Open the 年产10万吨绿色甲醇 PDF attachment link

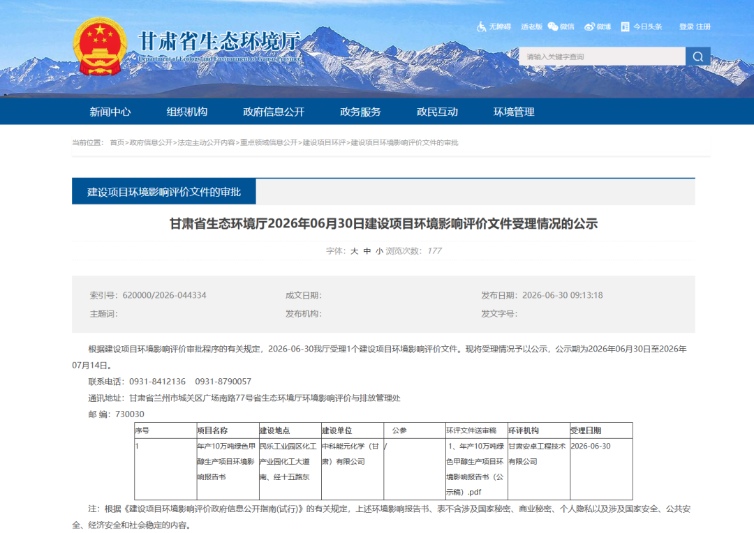[x=475, y=469]
